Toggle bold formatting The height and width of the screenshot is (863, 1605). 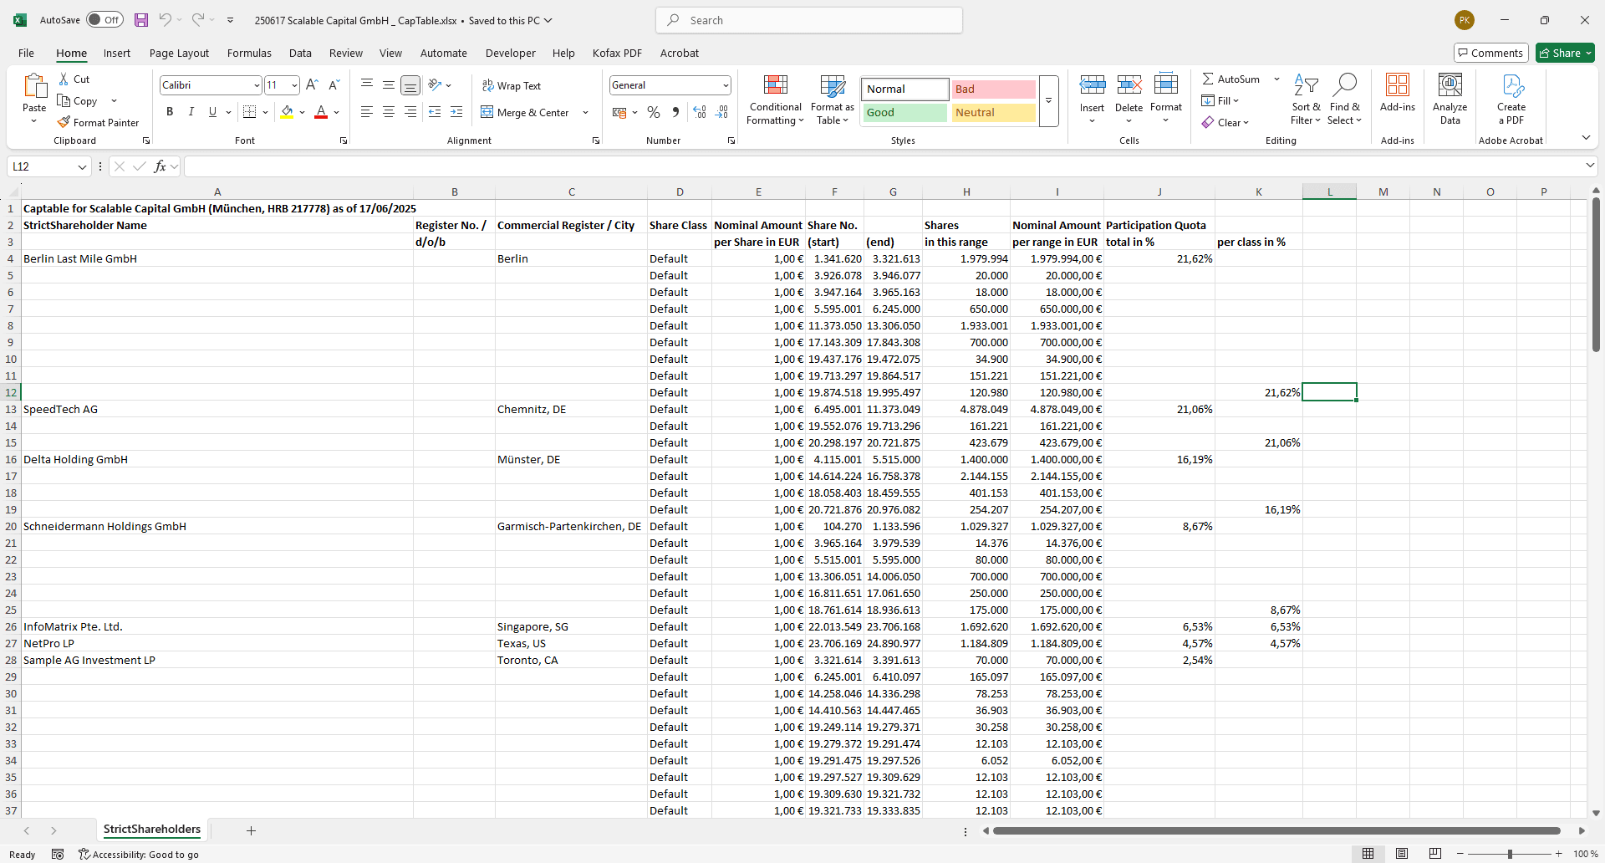pos(170,111)
